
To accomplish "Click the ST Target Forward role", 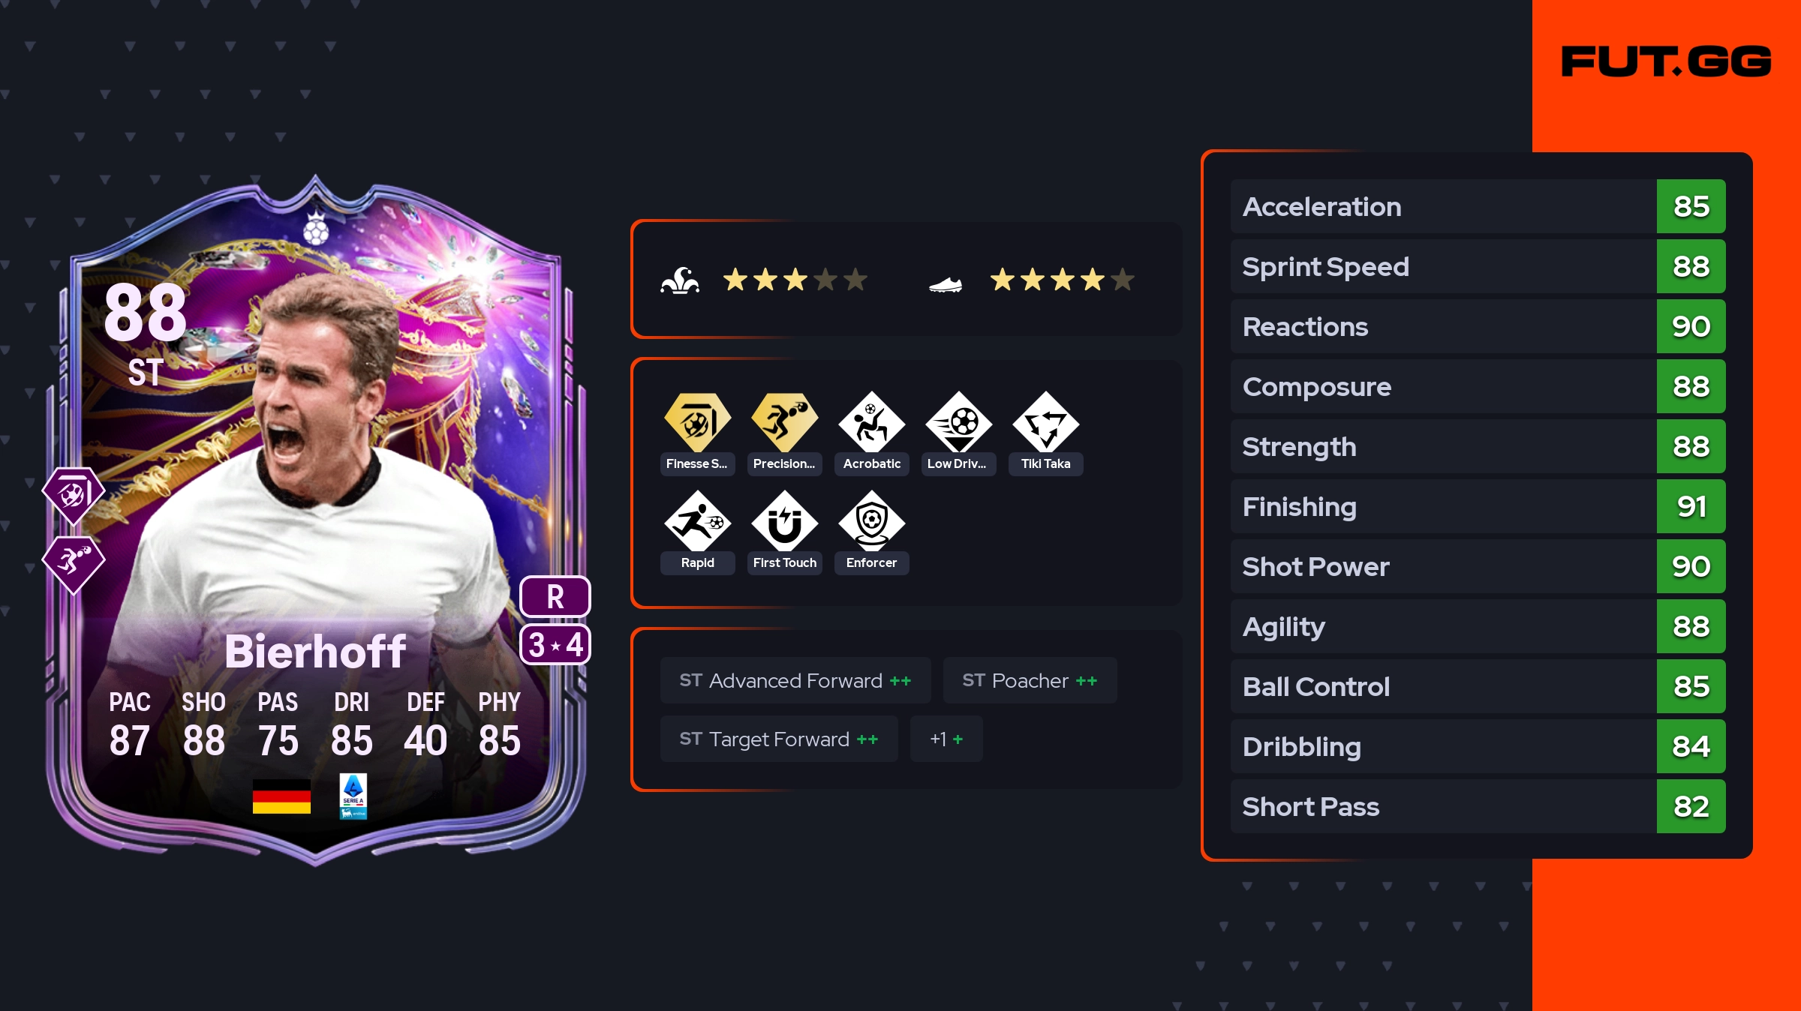I will tap(779, 739).
